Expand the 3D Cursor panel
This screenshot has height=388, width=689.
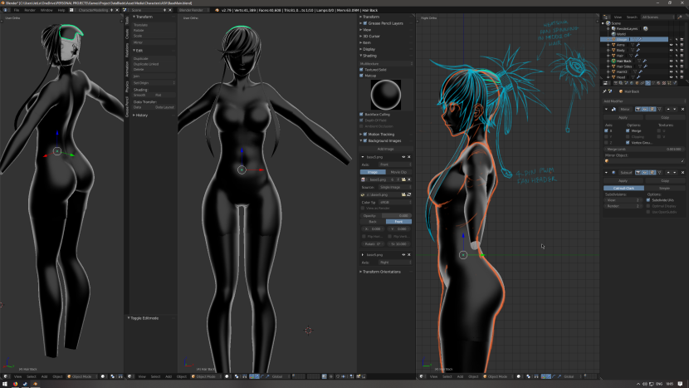click(x=373, y=36)
